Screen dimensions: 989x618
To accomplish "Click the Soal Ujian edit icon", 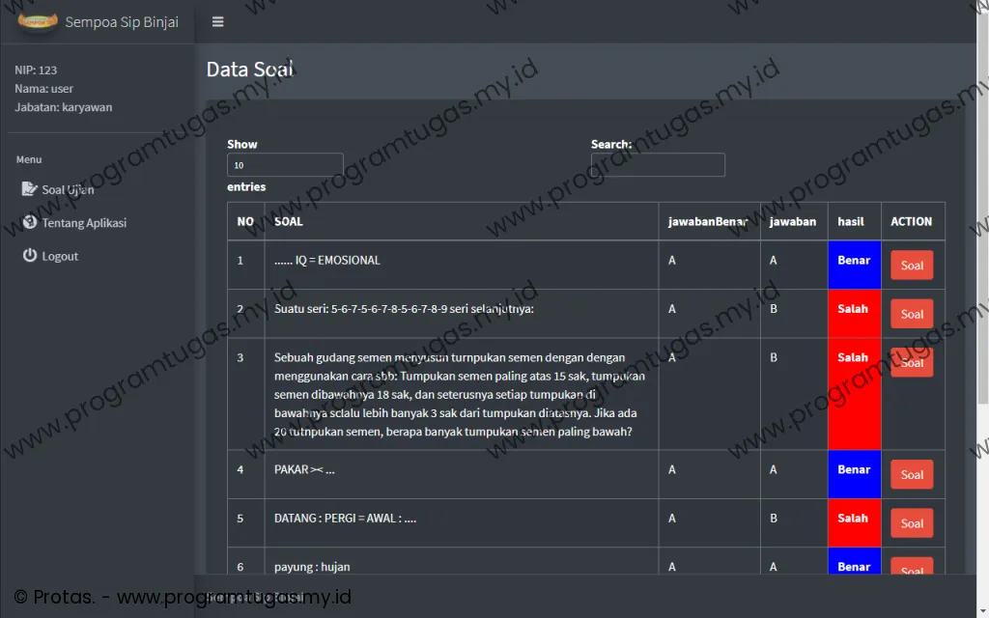I will (29, 189).
